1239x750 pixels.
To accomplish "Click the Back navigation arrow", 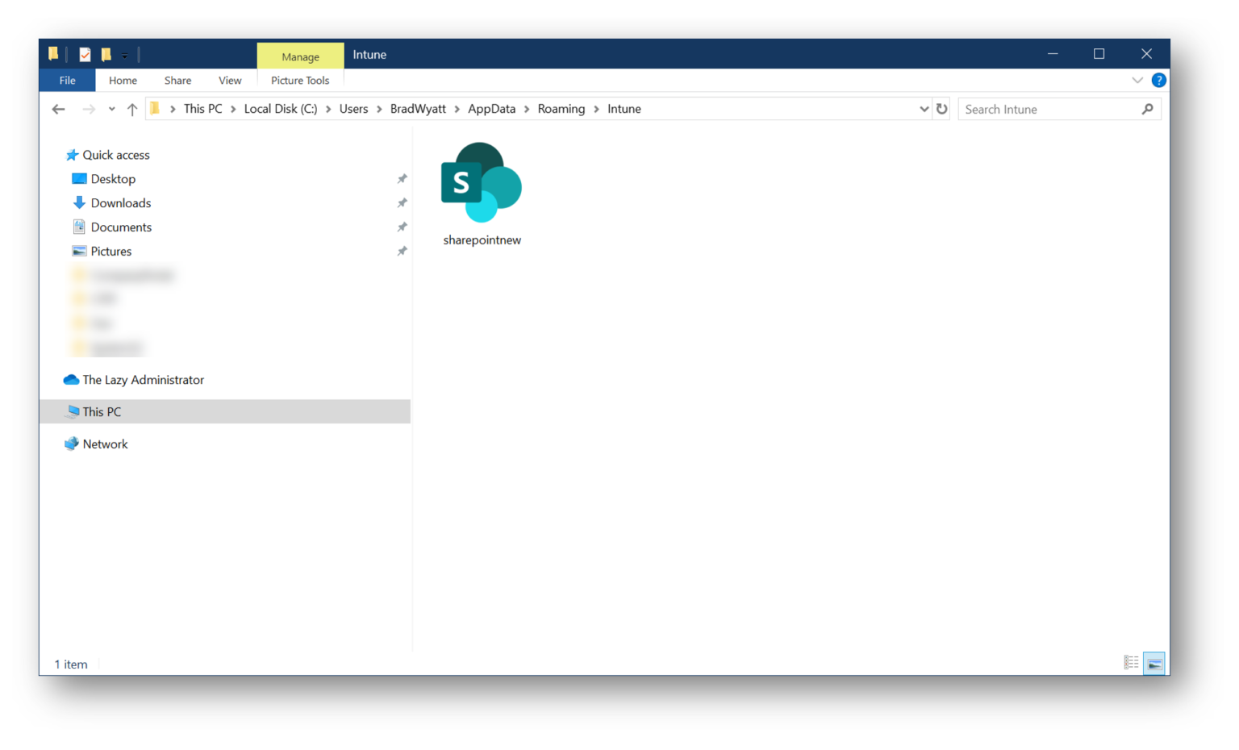I will pyautogui.click(x=58, y=109).
